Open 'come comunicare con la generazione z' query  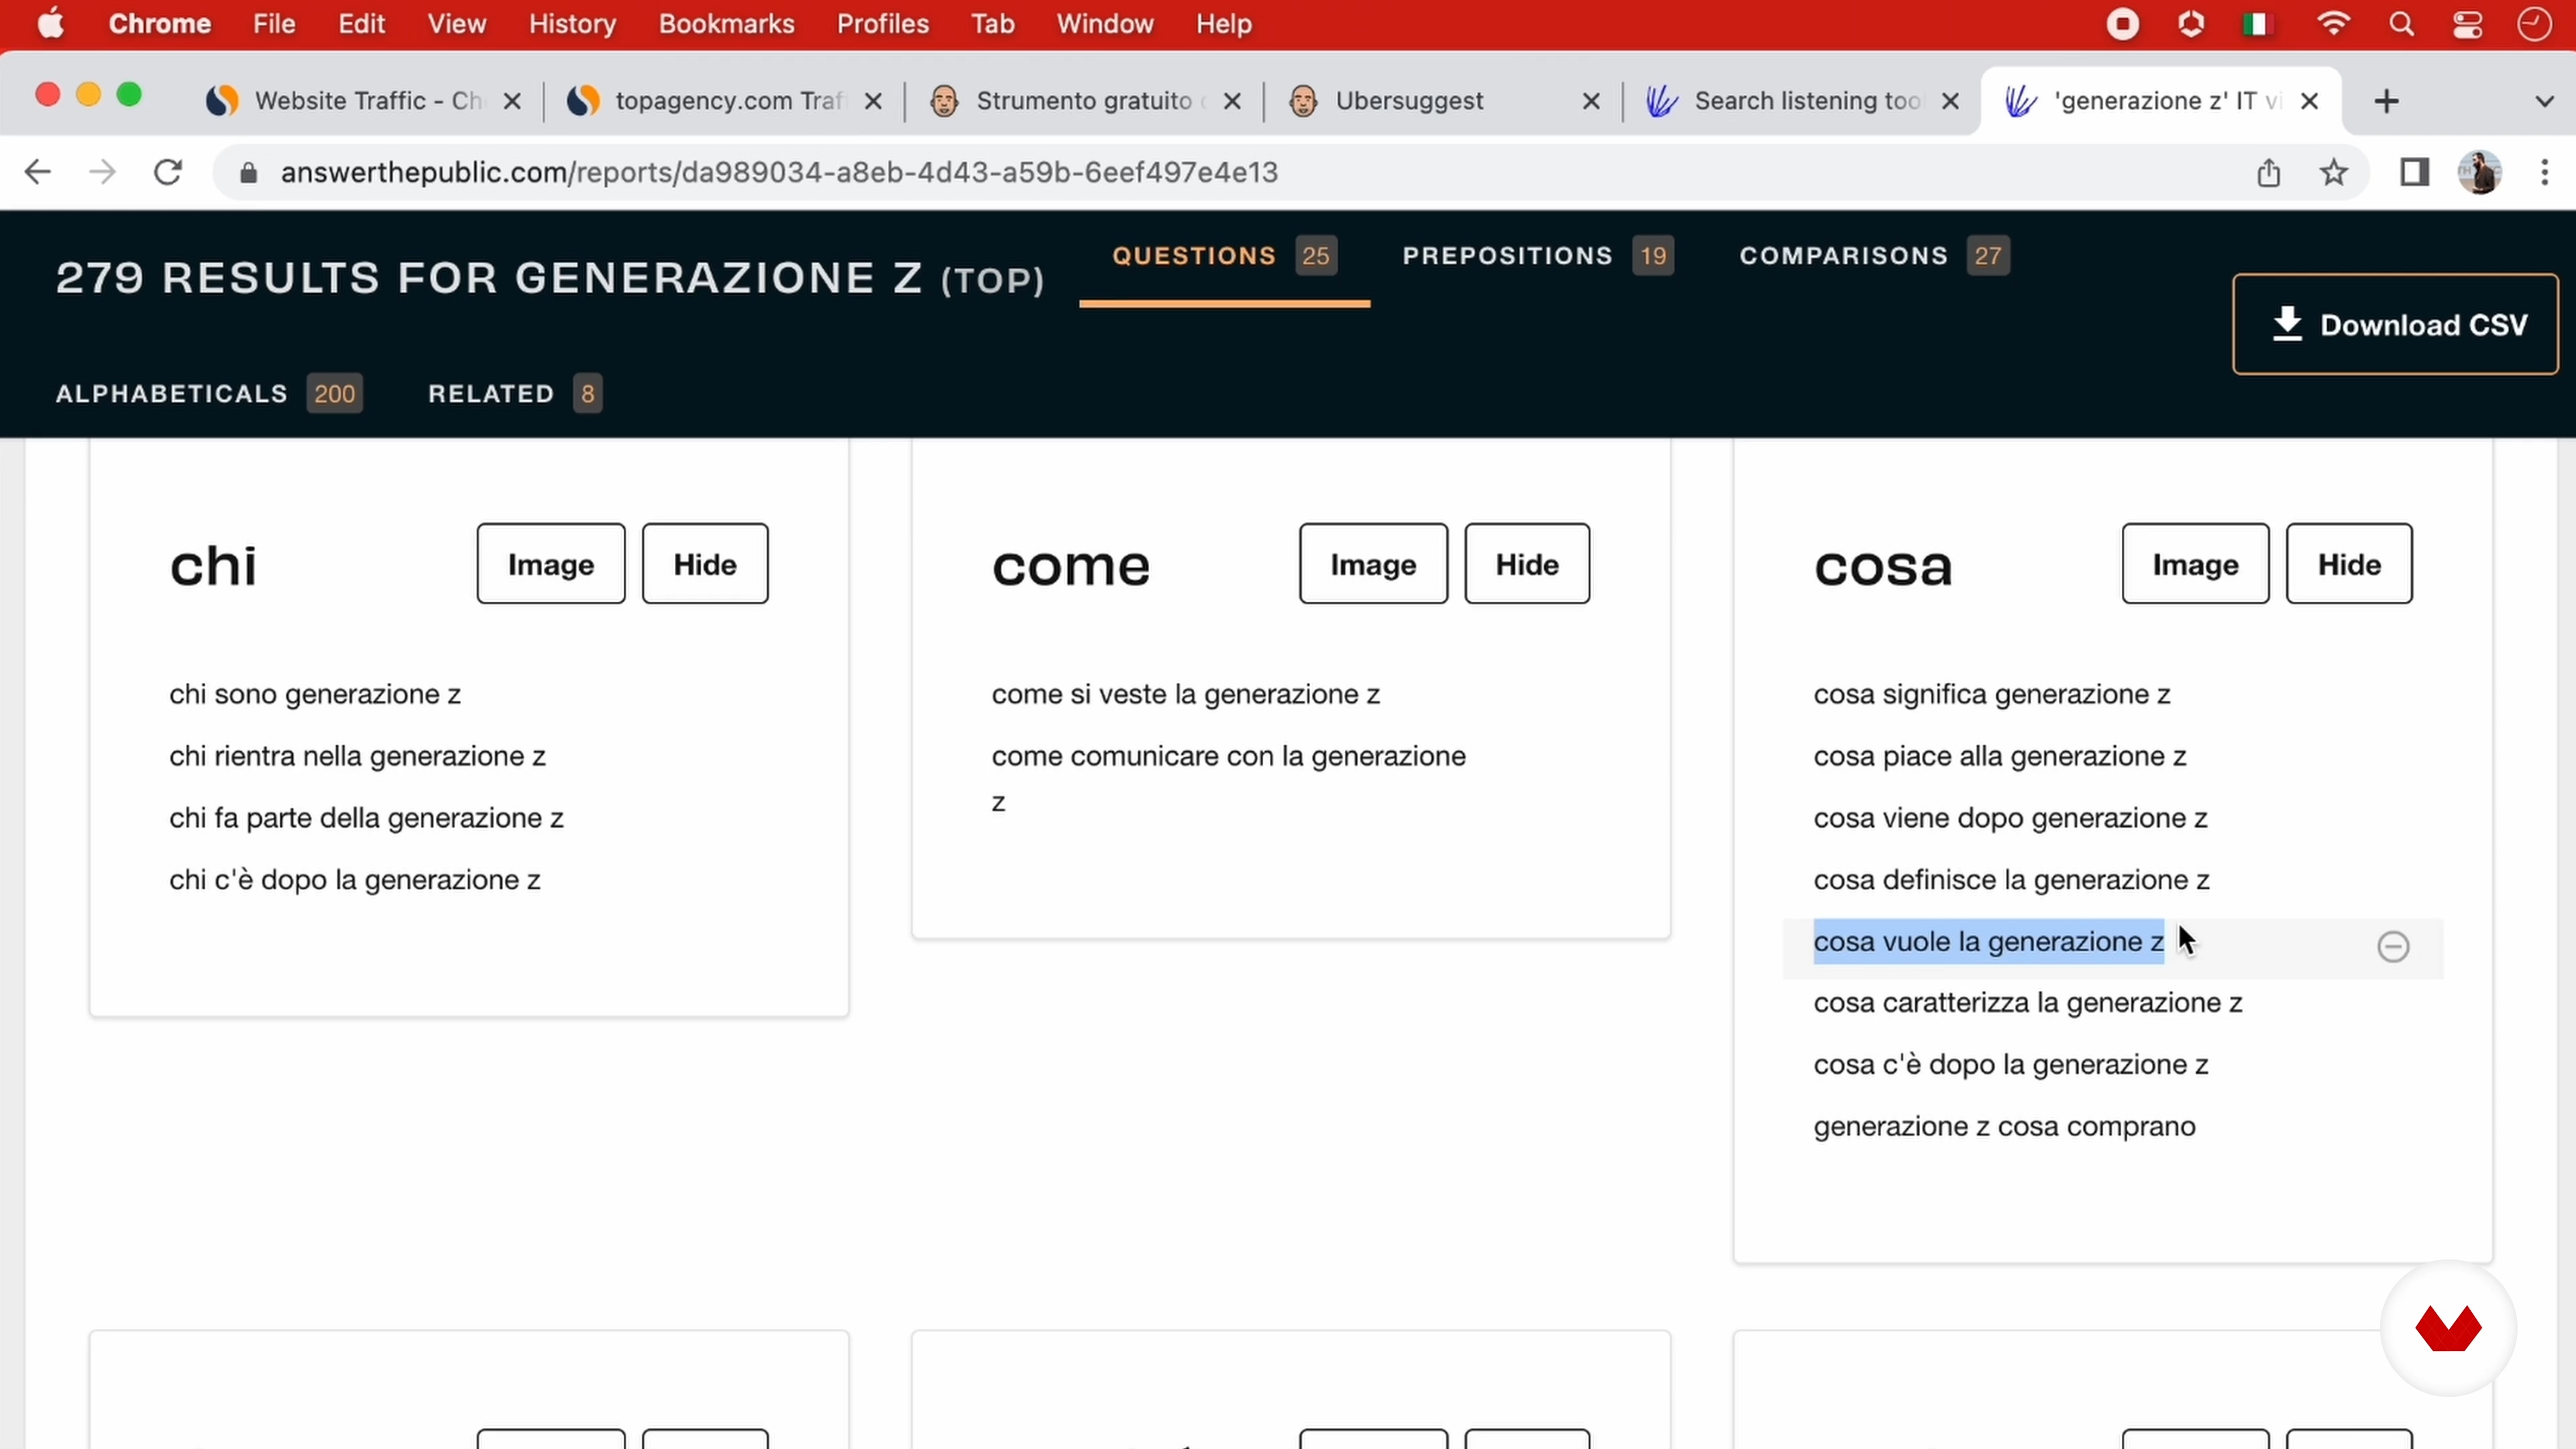tap(1228, 778)
